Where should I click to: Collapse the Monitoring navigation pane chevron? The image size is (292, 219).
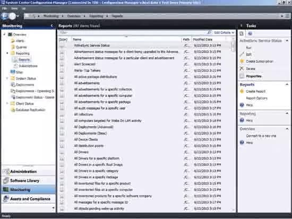tap(52, 26)
